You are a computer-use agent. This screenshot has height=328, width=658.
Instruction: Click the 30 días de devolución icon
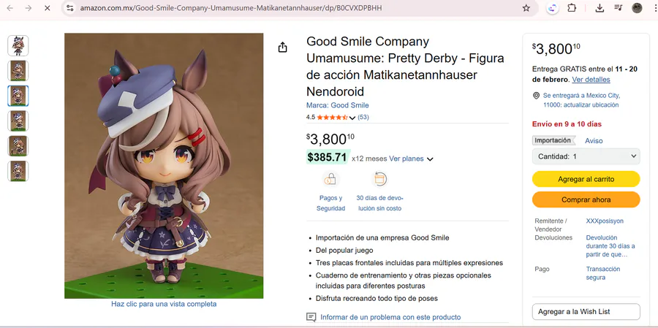(x=379, y=179)
